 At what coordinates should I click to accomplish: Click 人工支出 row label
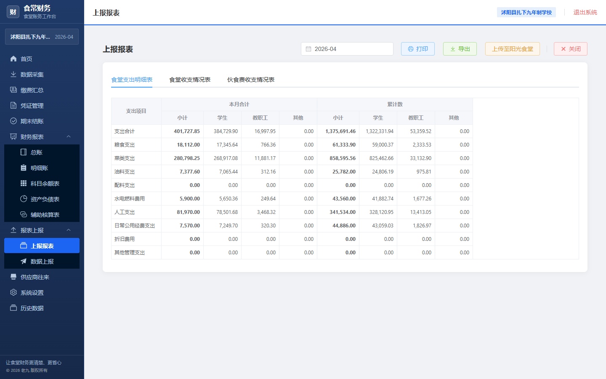click(x=125, y=212)
